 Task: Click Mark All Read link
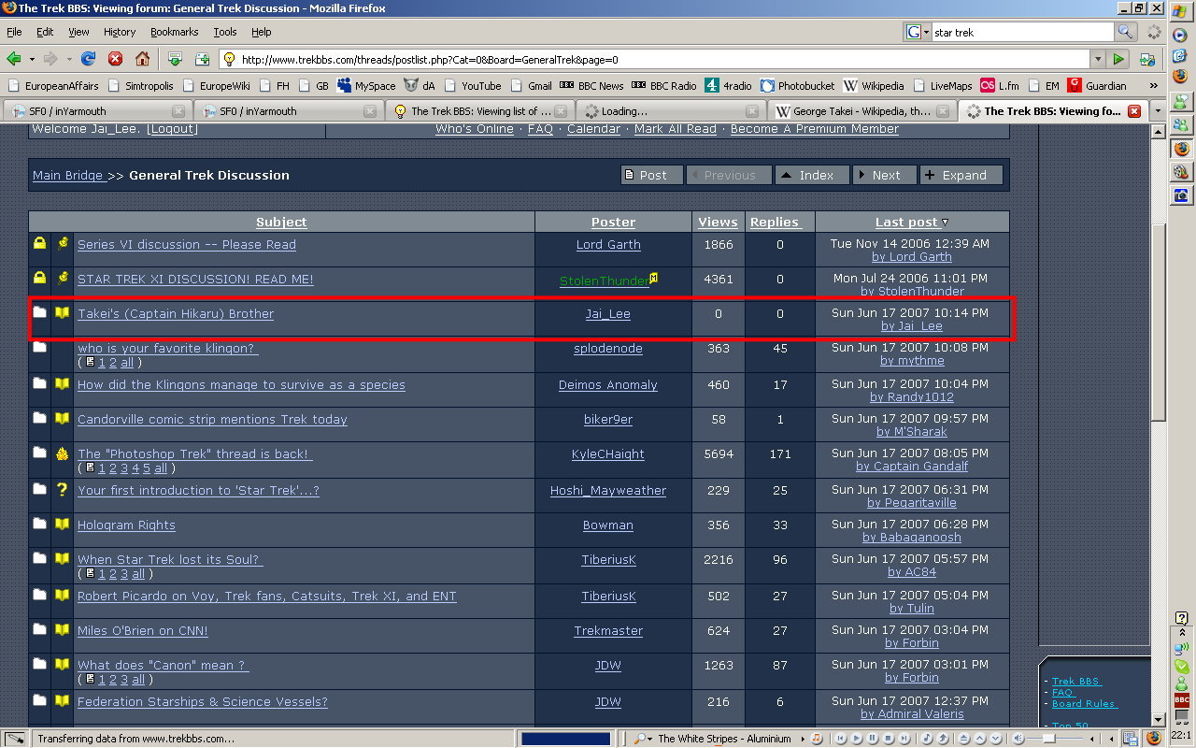tap(676, 129)
